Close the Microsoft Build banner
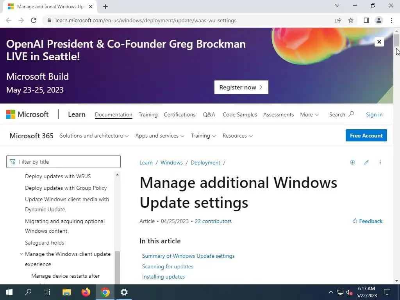 point(379,42)
